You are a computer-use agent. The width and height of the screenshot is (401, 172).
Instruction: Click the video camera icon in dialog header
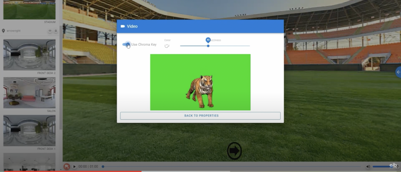pyautogui.click(x=123, y=26)
